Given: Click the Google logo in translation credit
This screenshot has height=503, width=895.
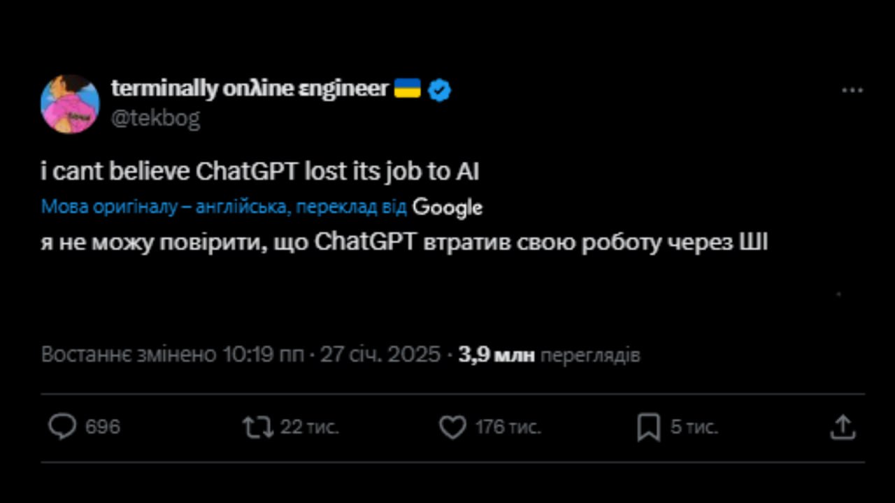Looking at the screenshot, I should click(x=447, y=207).
